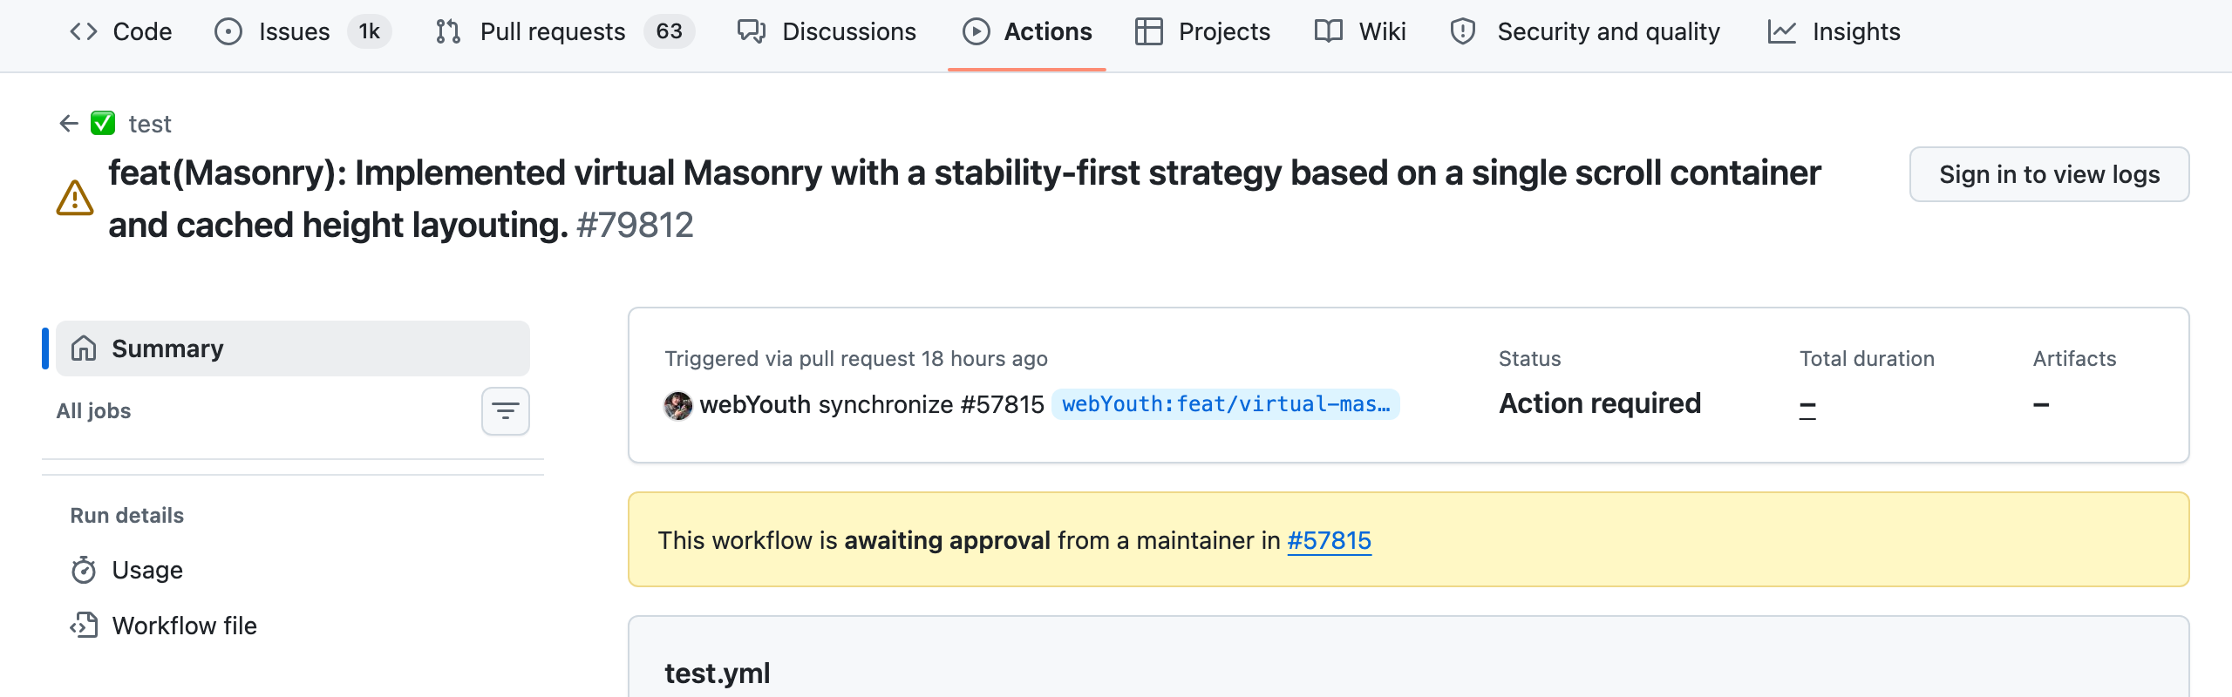Screen dimensions: 2232x697
Task: Click the webYouth user avatar
Action: click(678, 405)
